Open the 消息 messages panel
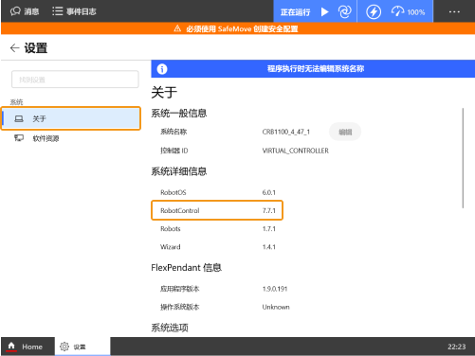The width and height of the screenshot is (475, 356). click(25, 11)
